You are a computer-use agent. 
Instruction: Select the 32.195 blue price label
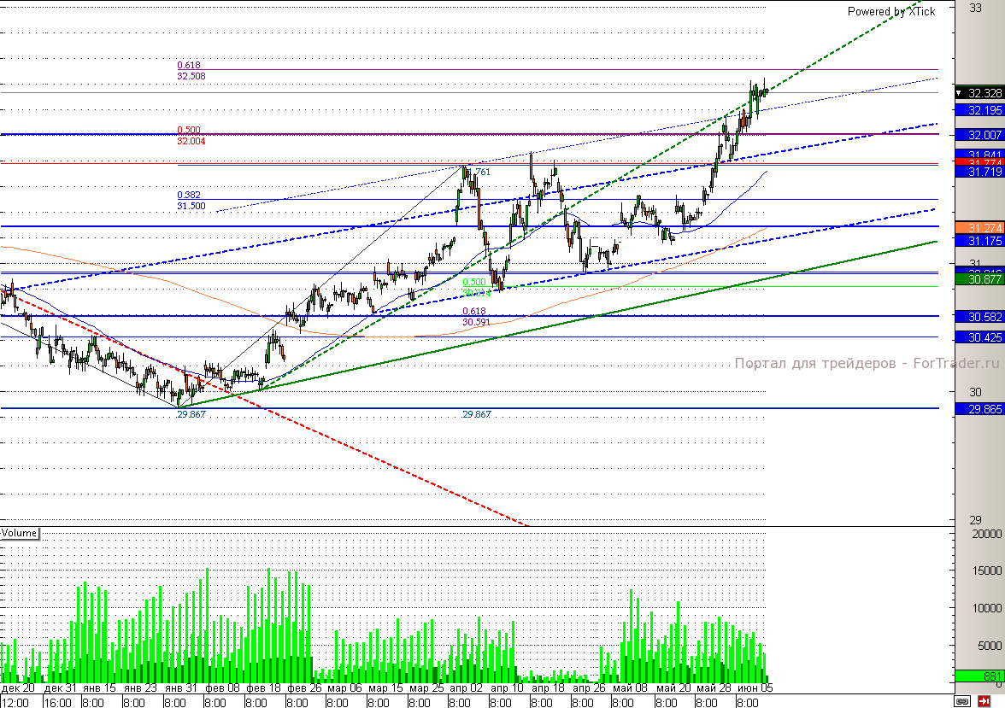tap(979, 110)
